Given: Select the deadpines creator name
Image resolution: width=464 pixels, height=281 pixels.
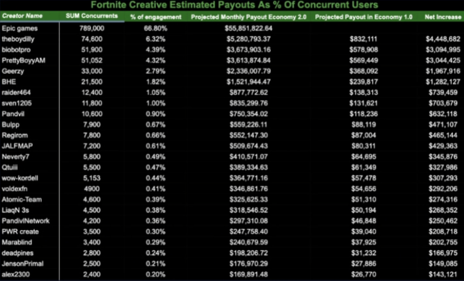Looking at the screenshot, I should coord(18,253).
